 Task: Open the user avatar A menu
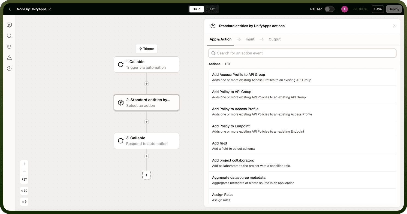point(345,9)
